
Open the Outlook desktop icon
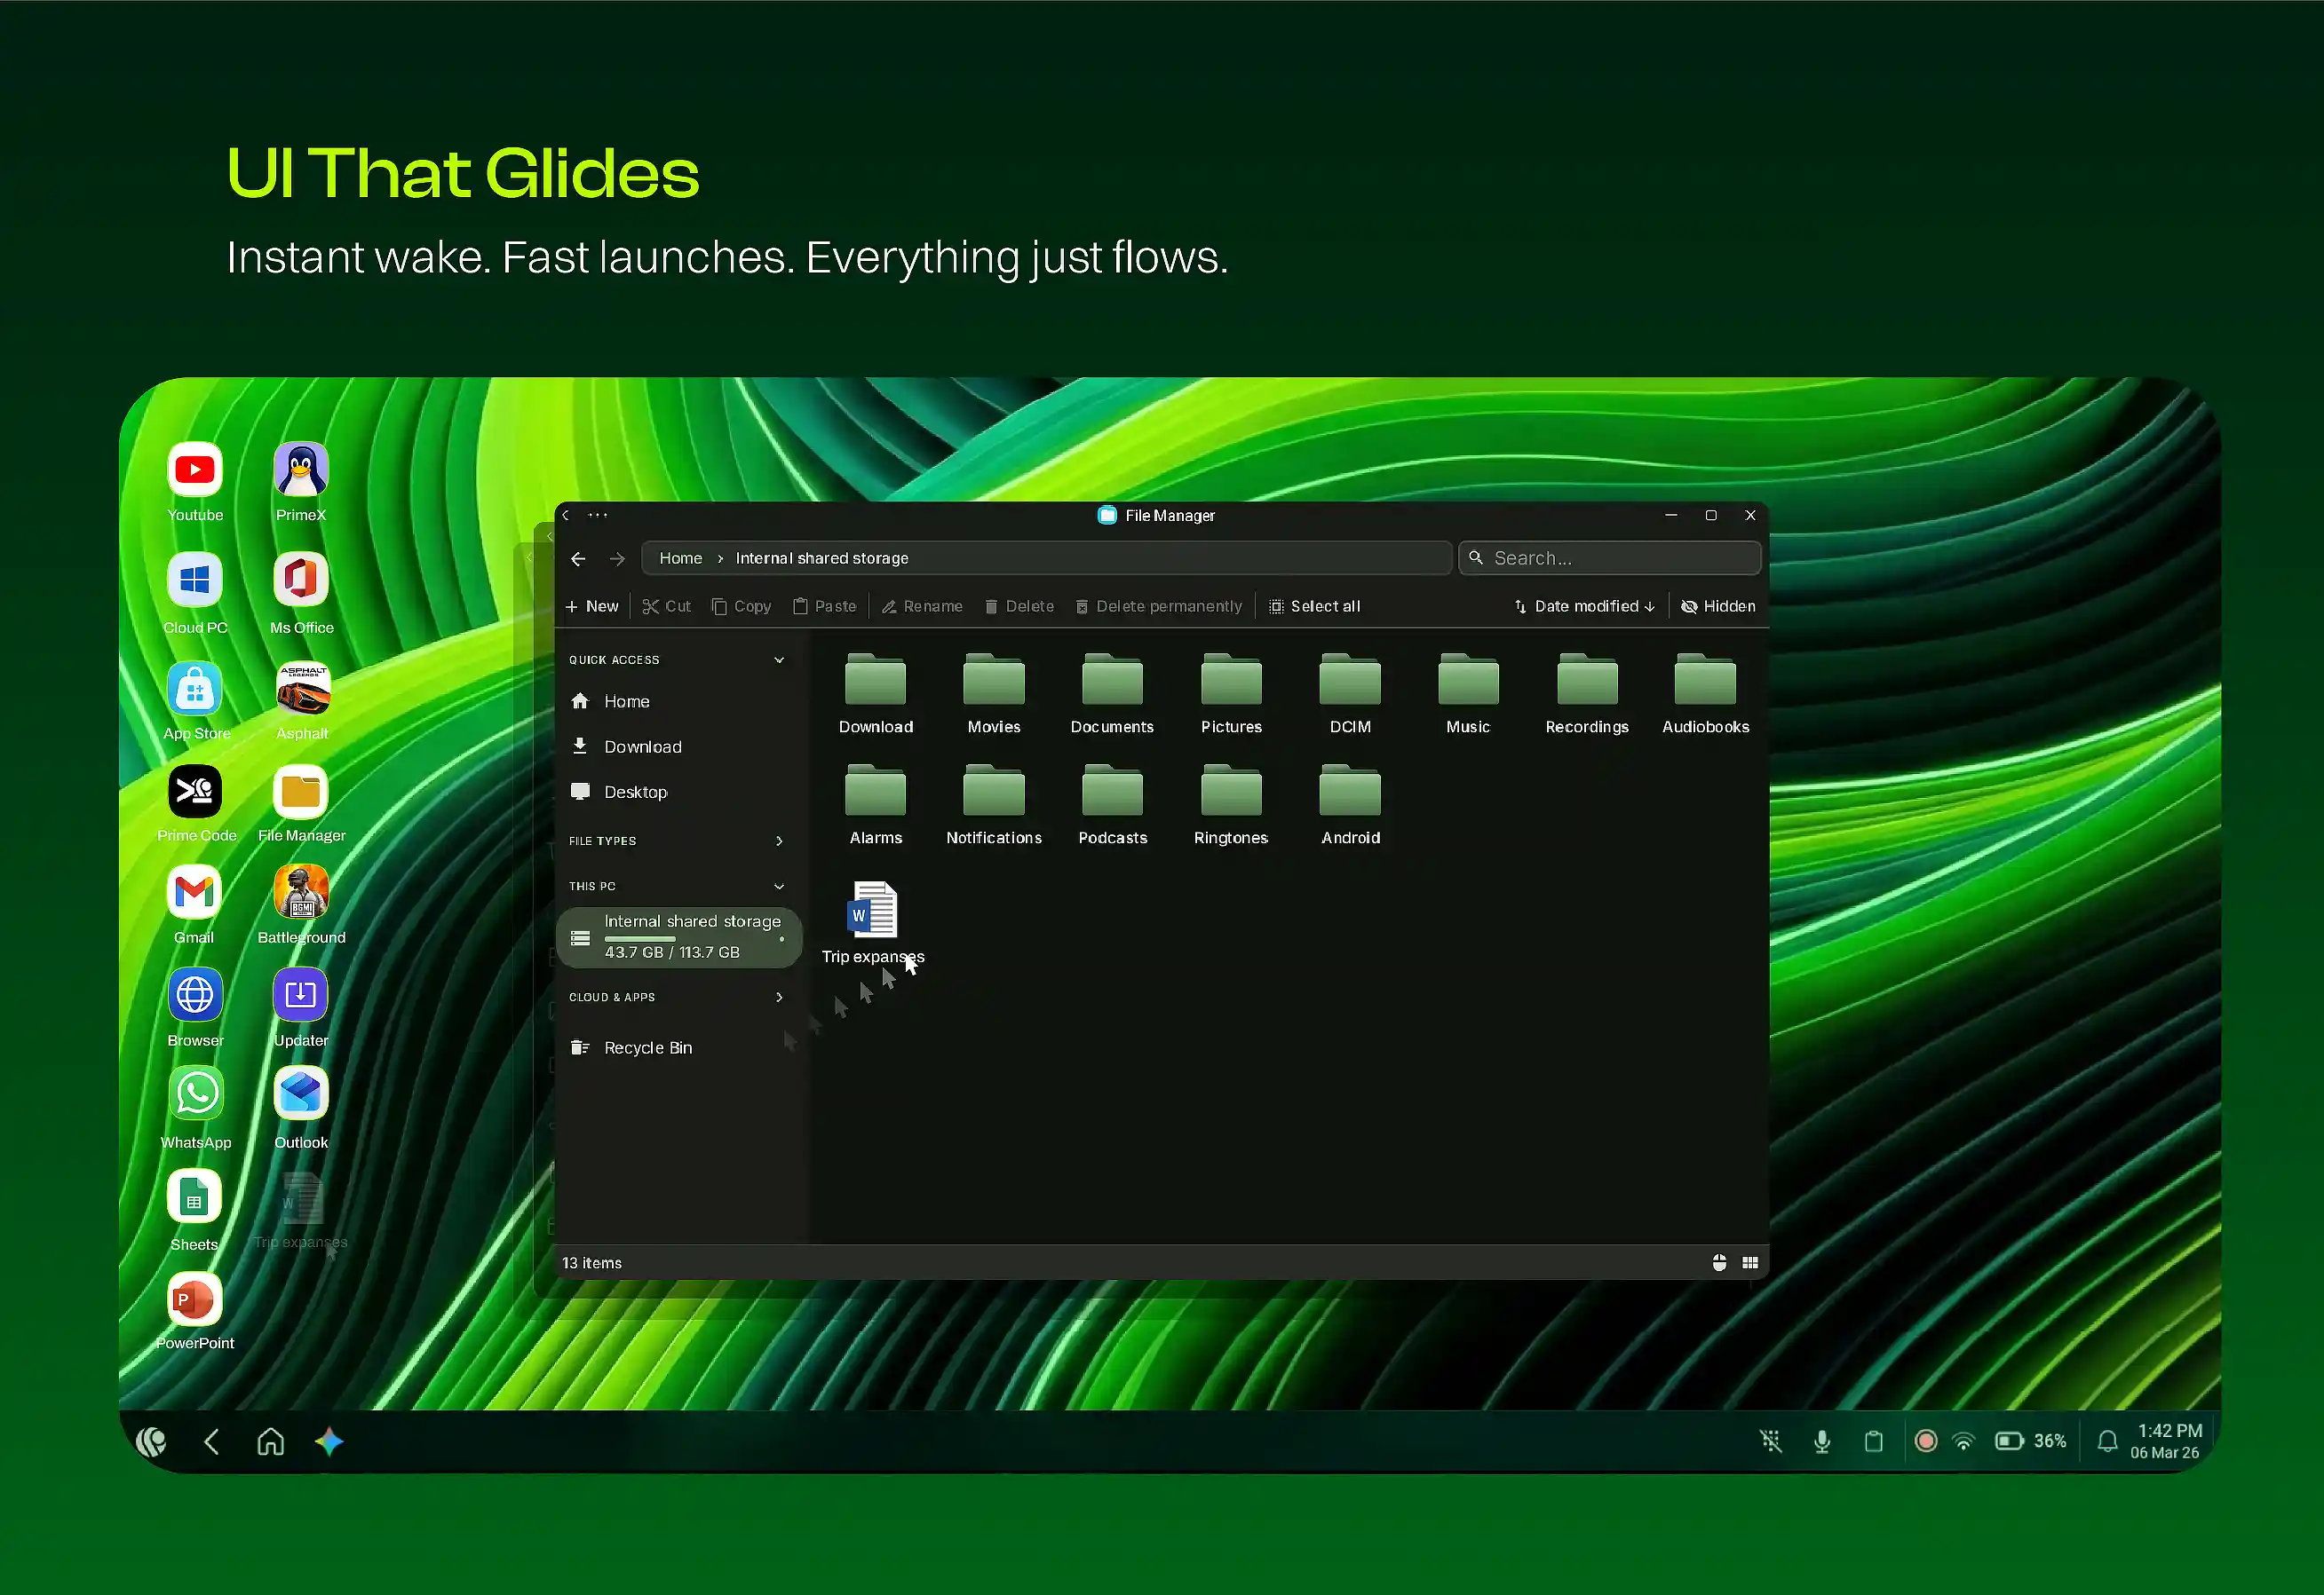[x=301, y=1094]
